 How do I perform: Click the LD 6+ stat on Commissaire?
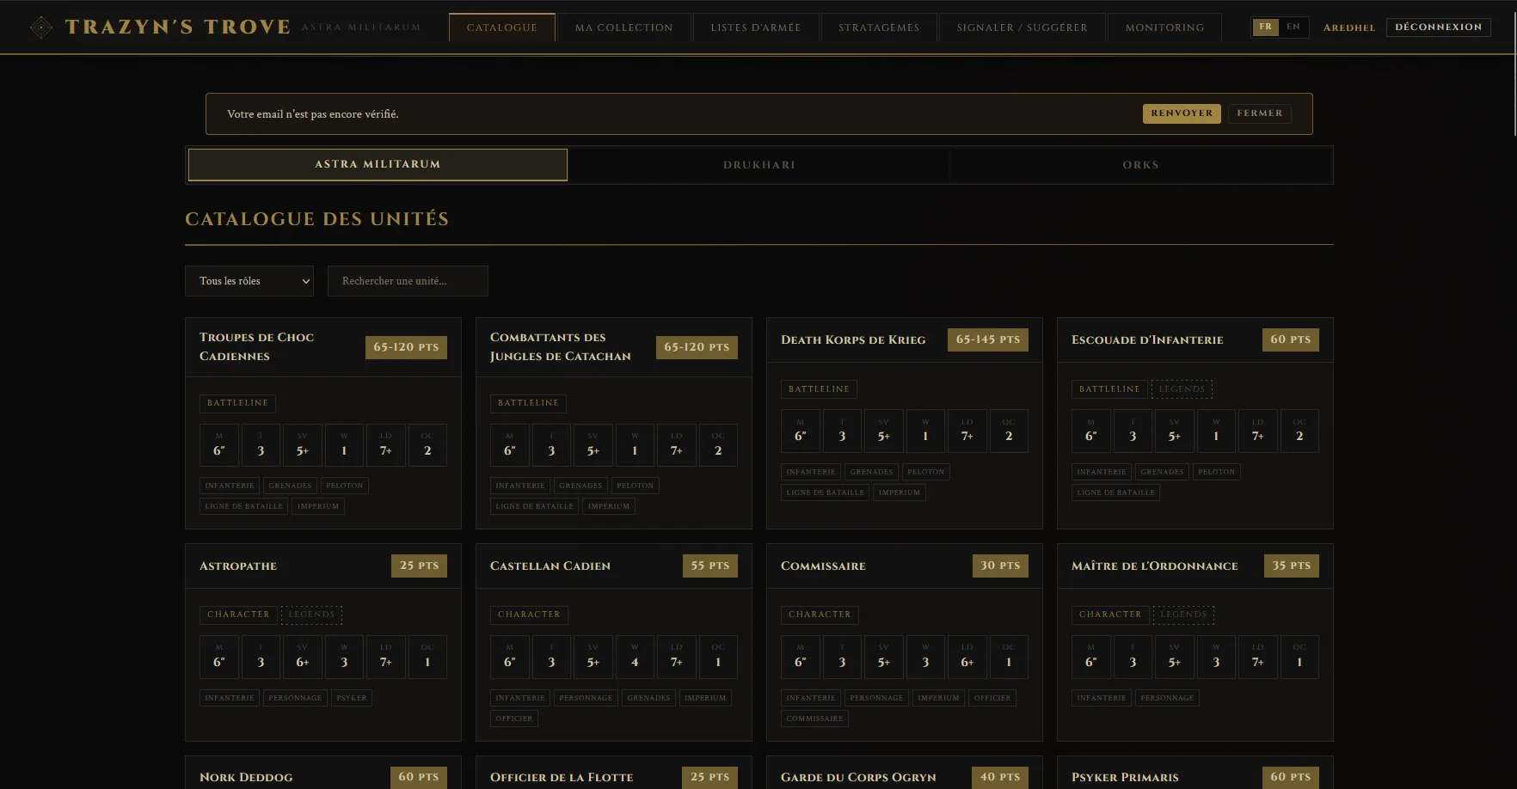(967, 657)
